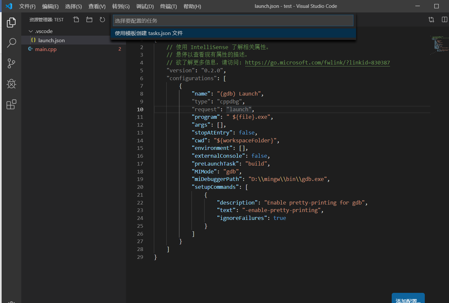Click the "${workspaceFolder}" value
Viewport: 449px width, 303px height.
[245, 140]
